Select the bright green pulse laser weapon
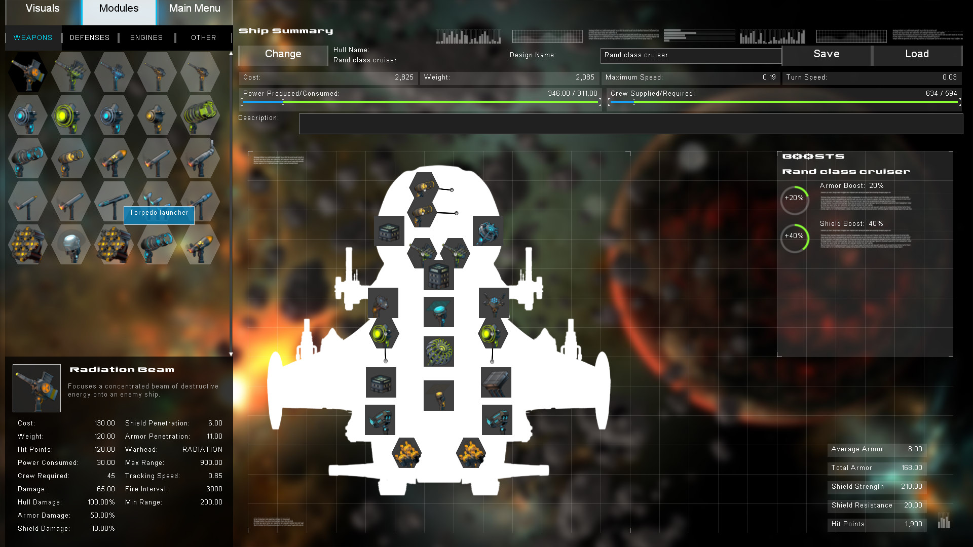 (x=70, y=115)
